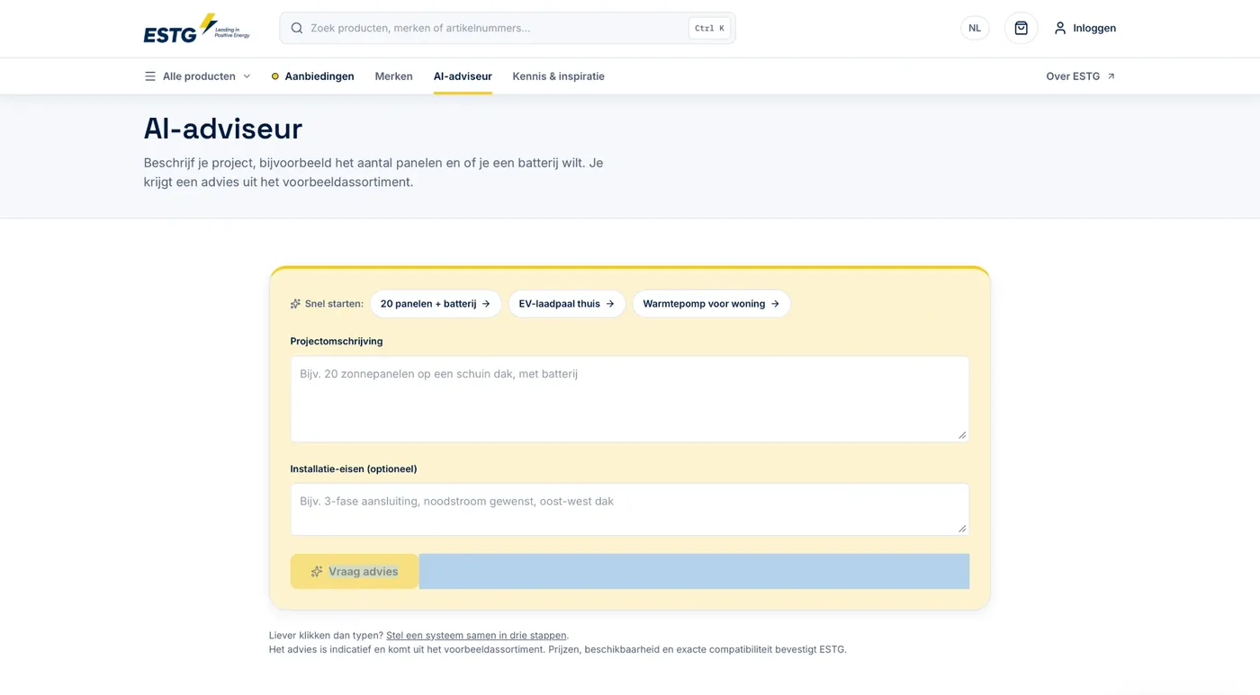
Task: Click into the Installatie-eisen text area
Action: point(630,510)
